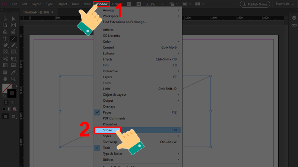Select the Gradient Feather tool
298x167 pixels.
click(13, 65)
